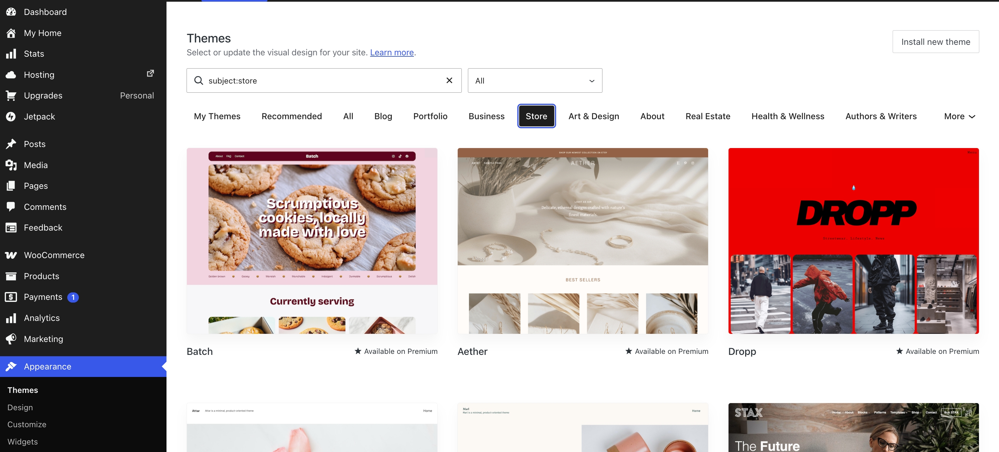999x452 pixels.
Task: Open the Media library icon
Action: [x=12, y=165]
